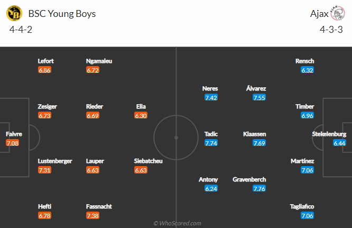
Task: Select player name Klaassen
Action: (255, 134)
